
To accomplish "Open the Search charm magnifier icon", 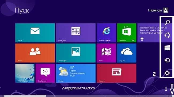I will click(167, 22).
